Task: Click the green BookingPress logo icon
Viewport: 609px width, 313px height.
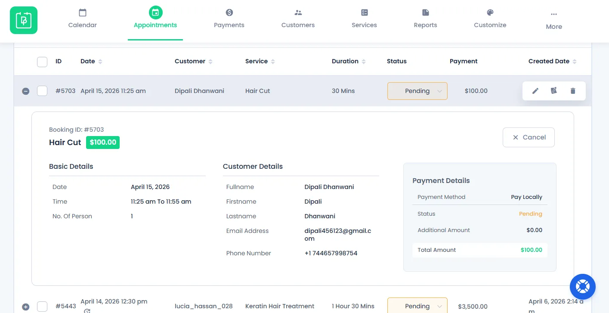Action: (x=24, y=20)
